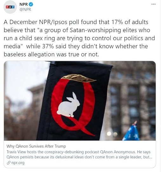This screenshot has height=172, width=161.
Task: Open the NPR profile avatar
Action: click(x=10, y=7)
